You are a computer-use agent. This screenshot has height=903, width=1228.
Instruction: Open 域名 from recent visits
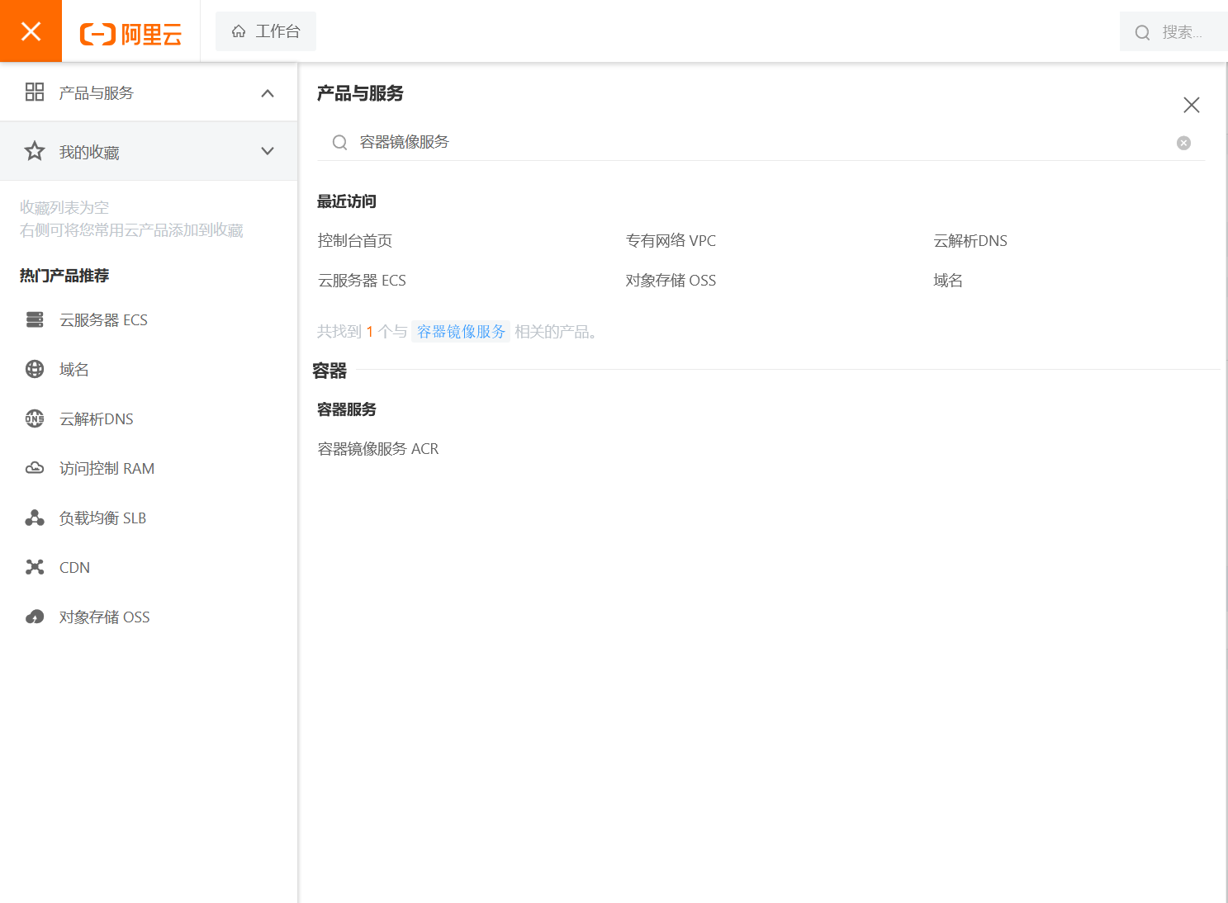[x=948, y=281]
